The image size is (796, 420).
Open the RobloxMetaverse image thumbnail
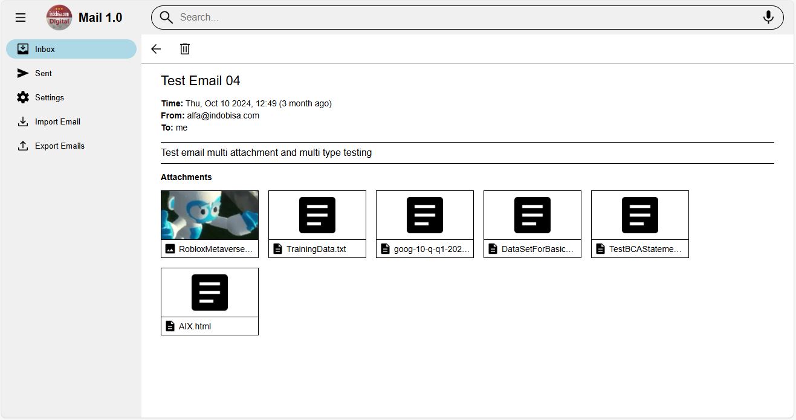click(x=210, y=215)
